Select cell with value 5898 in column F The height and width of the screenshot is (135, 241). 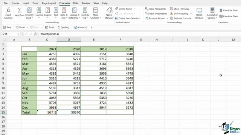click(x=120, y=93)
